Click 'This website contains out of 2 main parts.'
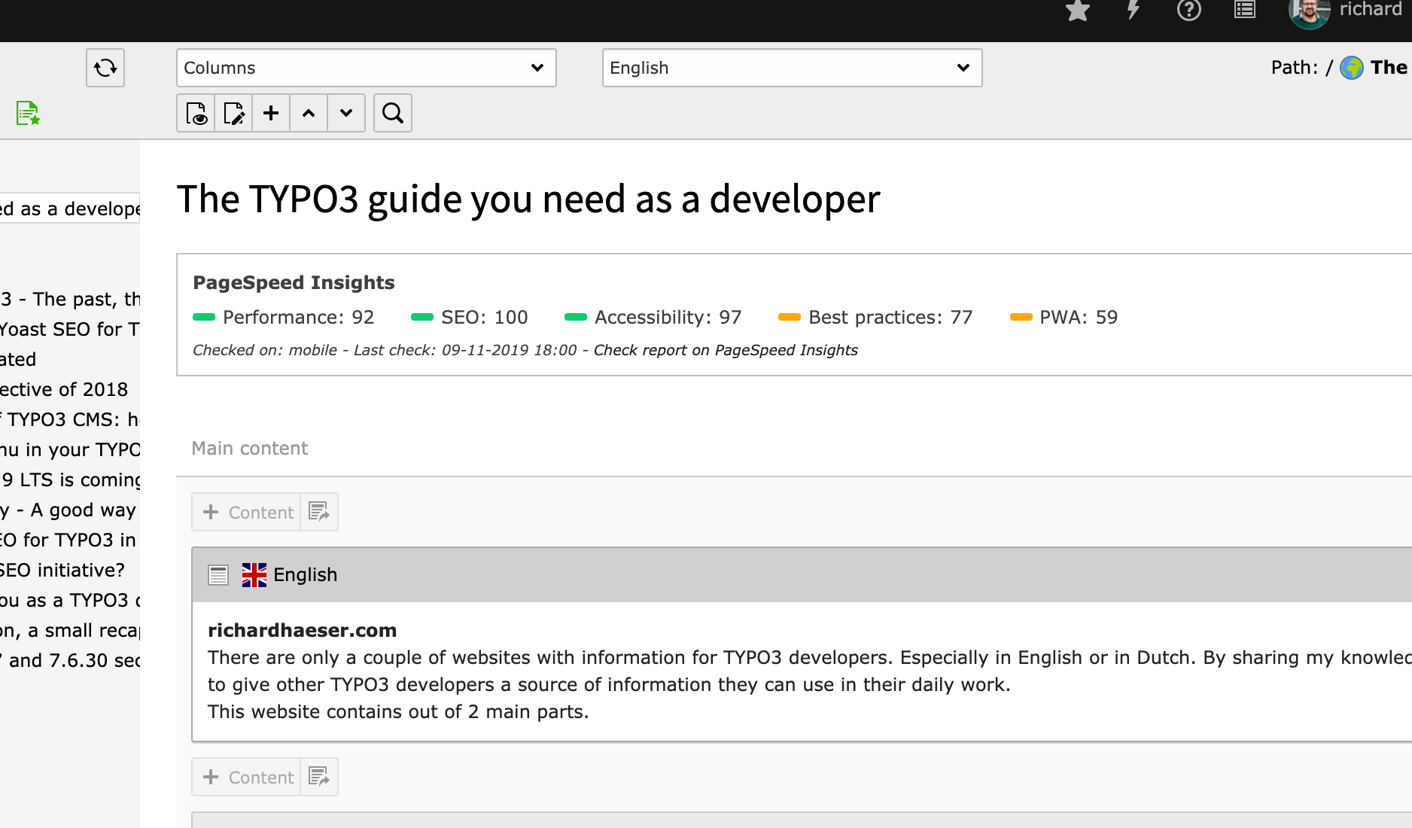The image size is (1412, 828). click(x=398, y=711)
